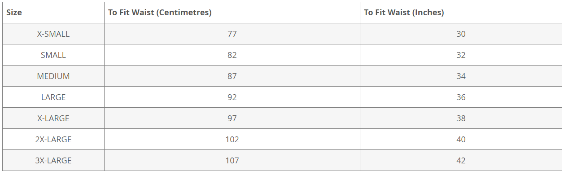Image resolution: width=564 pixels, height=171 pixels.
Task: Click the 92 centimetres value
Action: pyautogui.click(x=232, y=97)
